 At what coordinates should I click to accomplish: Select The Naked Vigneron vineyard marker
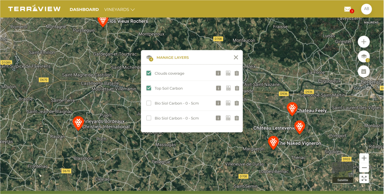click(273, 142)
